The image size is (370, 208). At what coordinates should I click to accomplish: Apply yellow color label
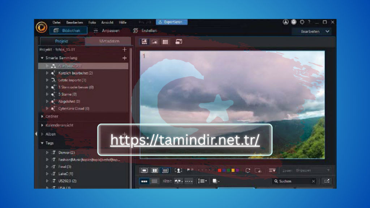pyautogui.click(x=233, y=170)
